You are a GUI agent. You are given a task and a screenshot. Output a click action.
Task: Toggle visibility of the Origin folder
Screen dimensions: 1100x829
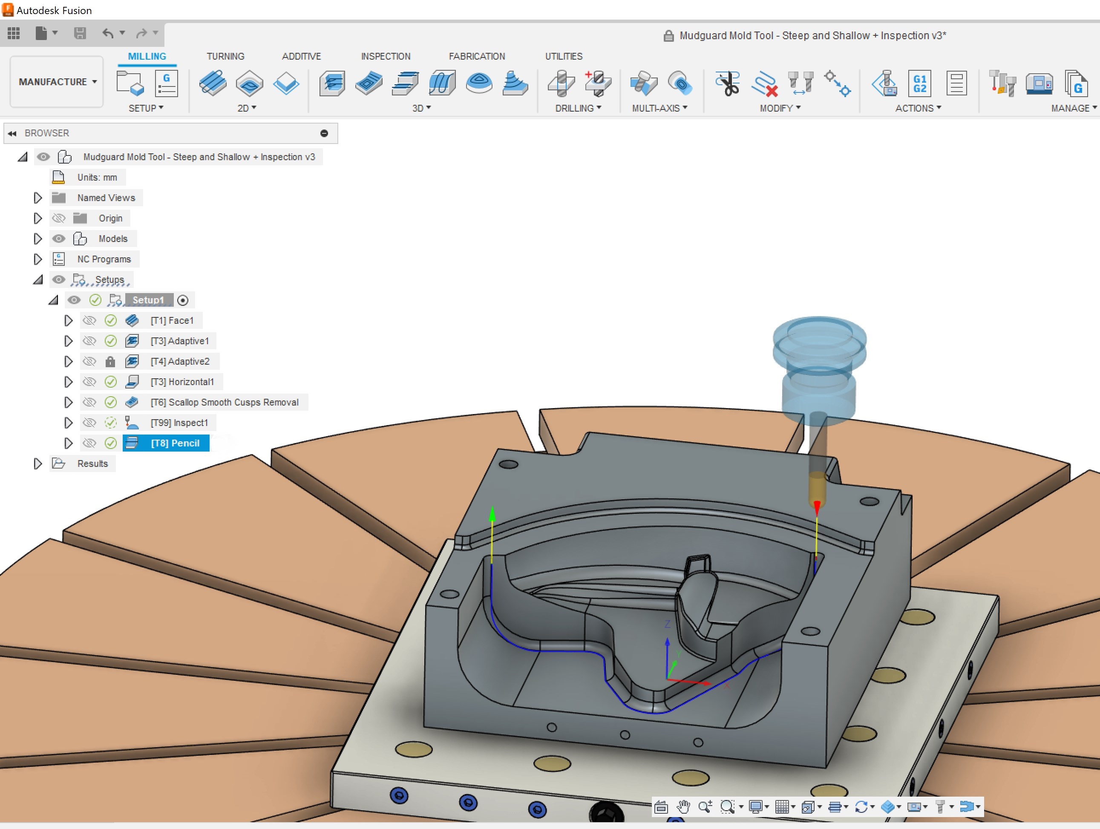click(x=59, y=218)
